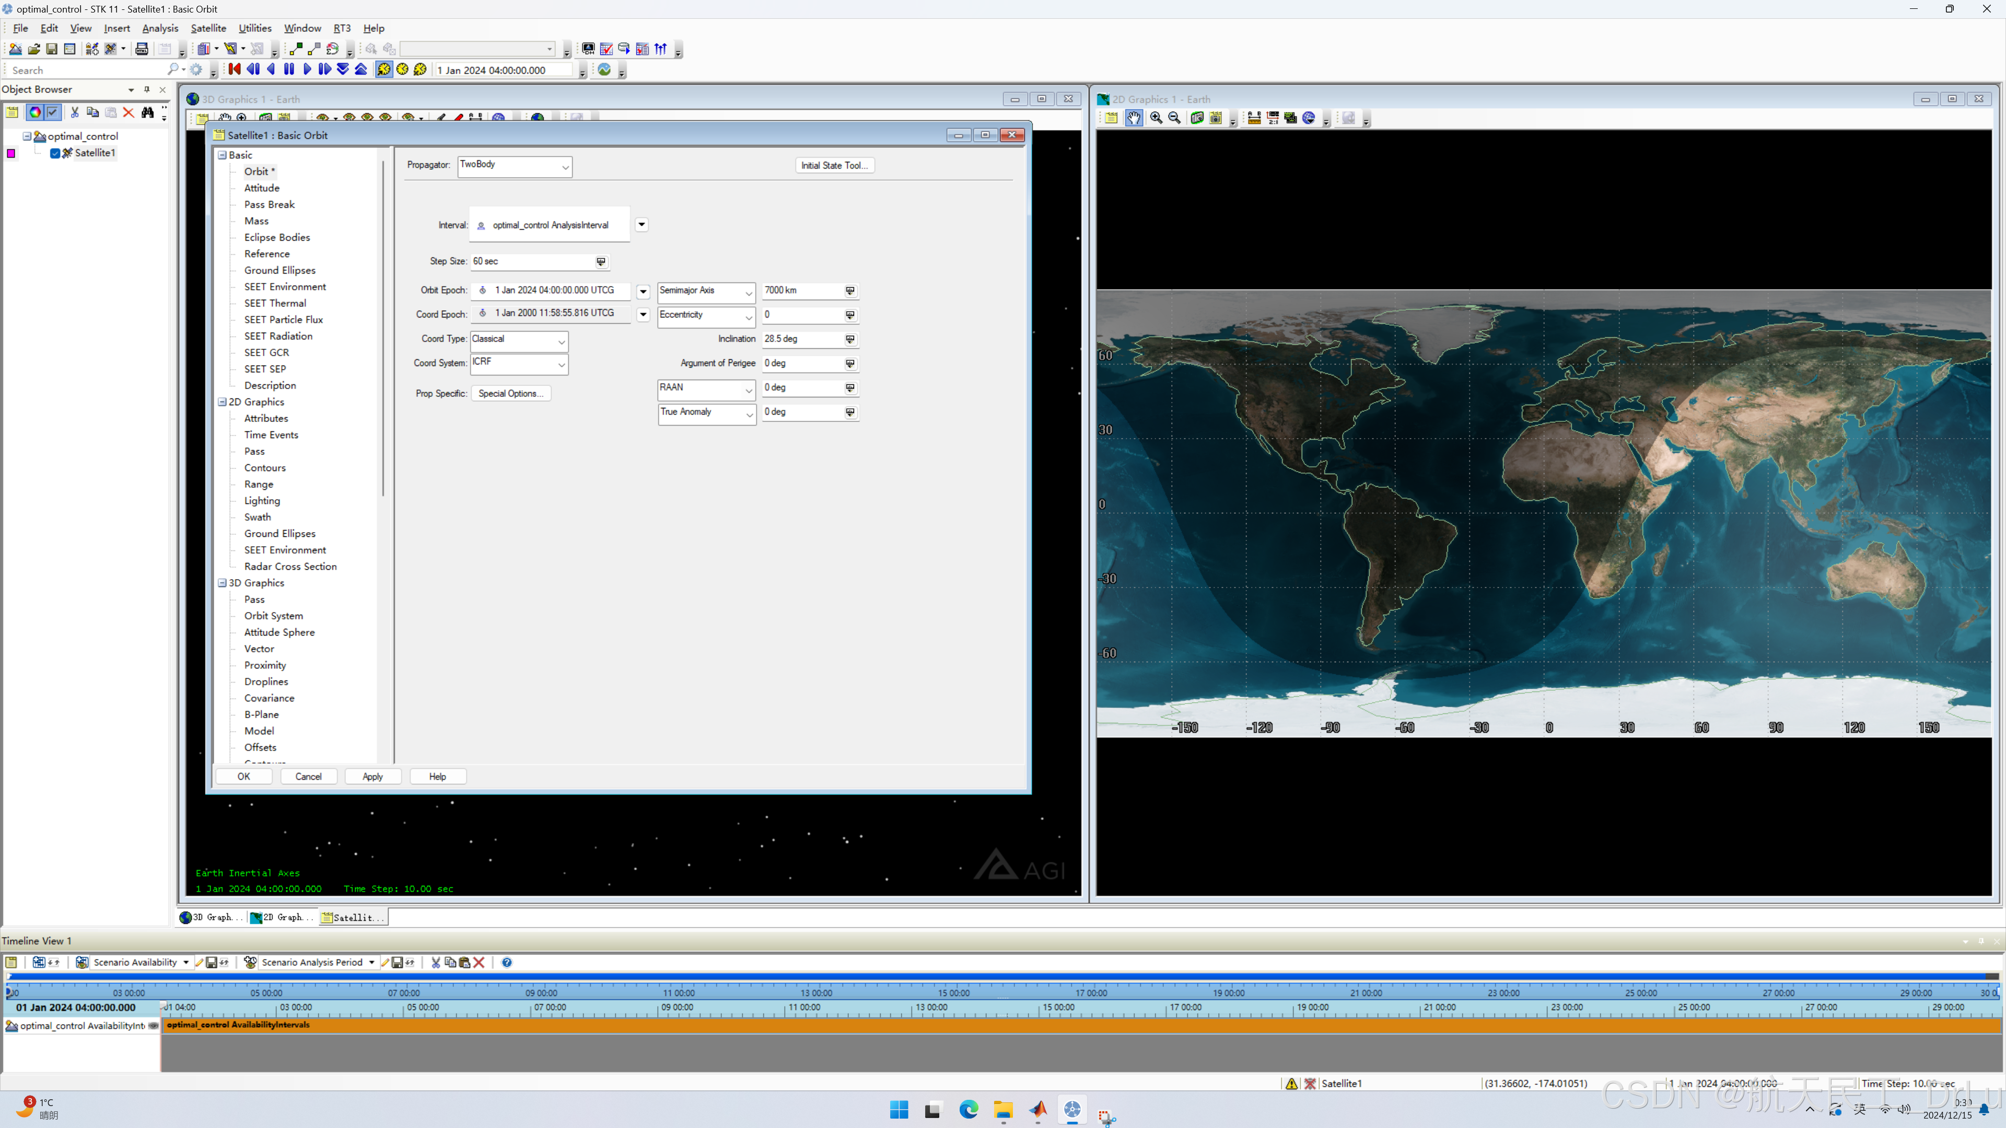Click the Initial State Tool button

coord(834,165)
